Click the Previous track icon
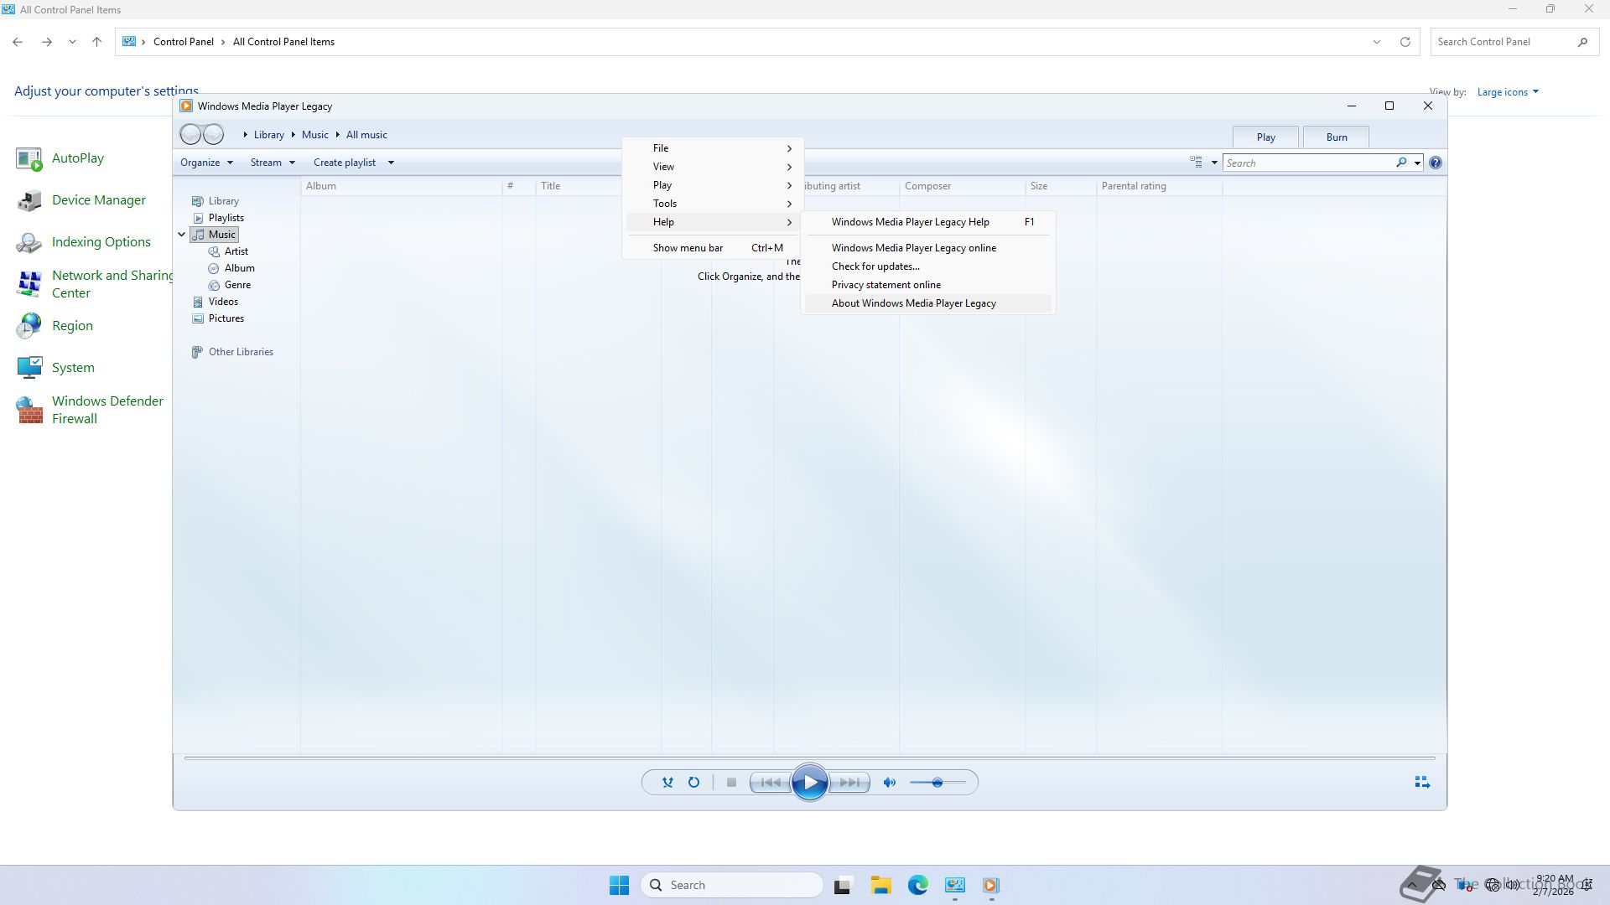The height and width of the screenshot is (905, 1610). [x=770, y=783]
